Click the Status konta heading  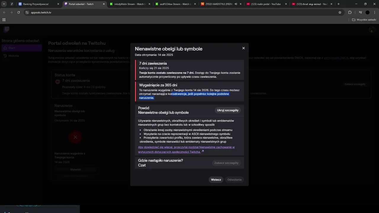[x=65, y=75]
